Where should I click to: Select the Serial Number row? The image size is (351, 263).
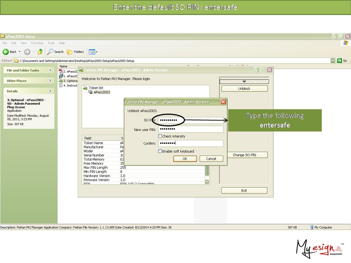coord(143,155)
